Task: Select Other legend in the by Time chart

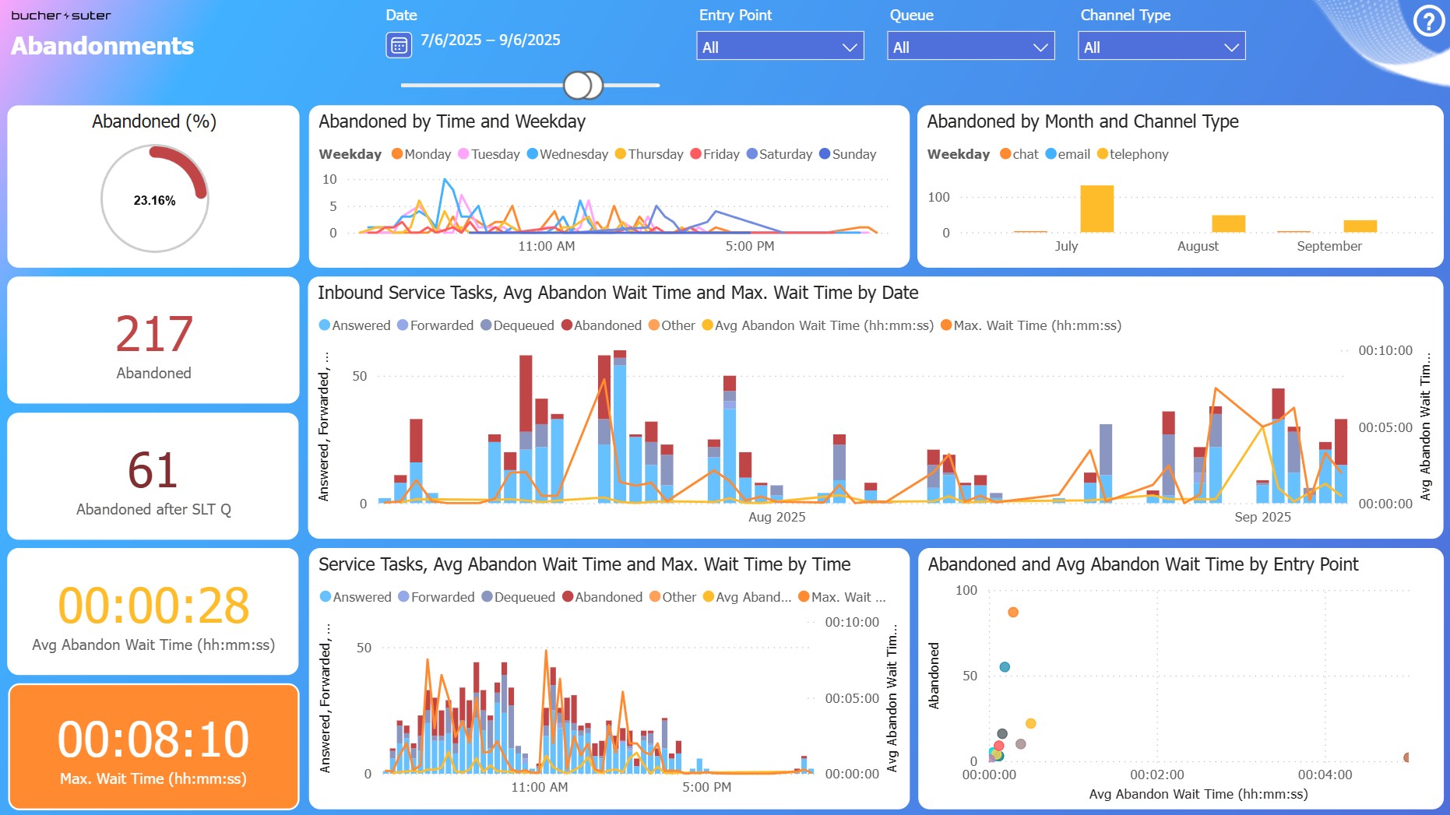Action: [x=673, y=597]
